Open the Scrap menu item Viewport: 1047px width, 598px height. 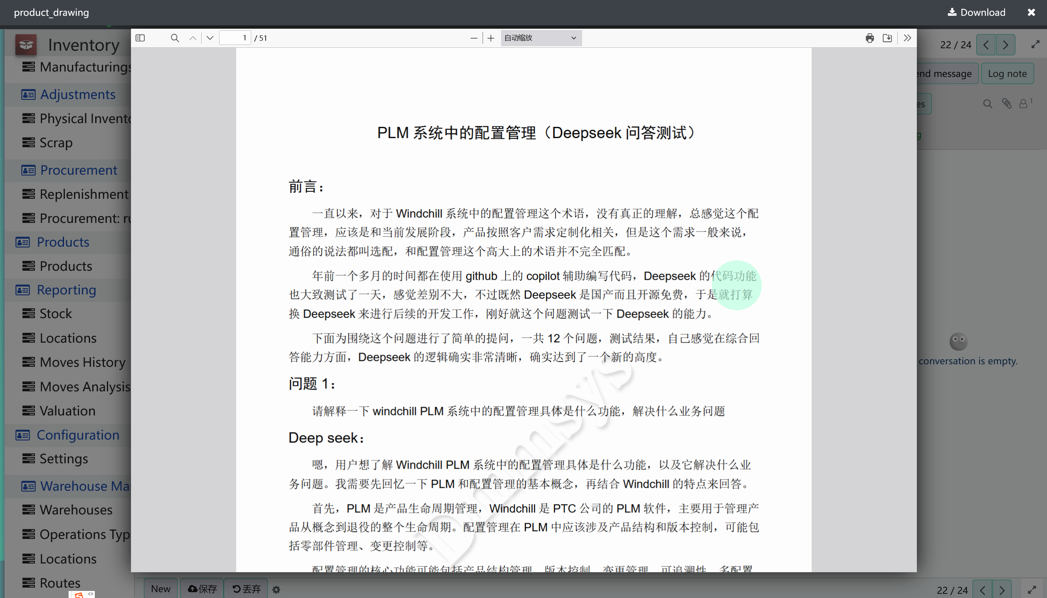(56, 143)
